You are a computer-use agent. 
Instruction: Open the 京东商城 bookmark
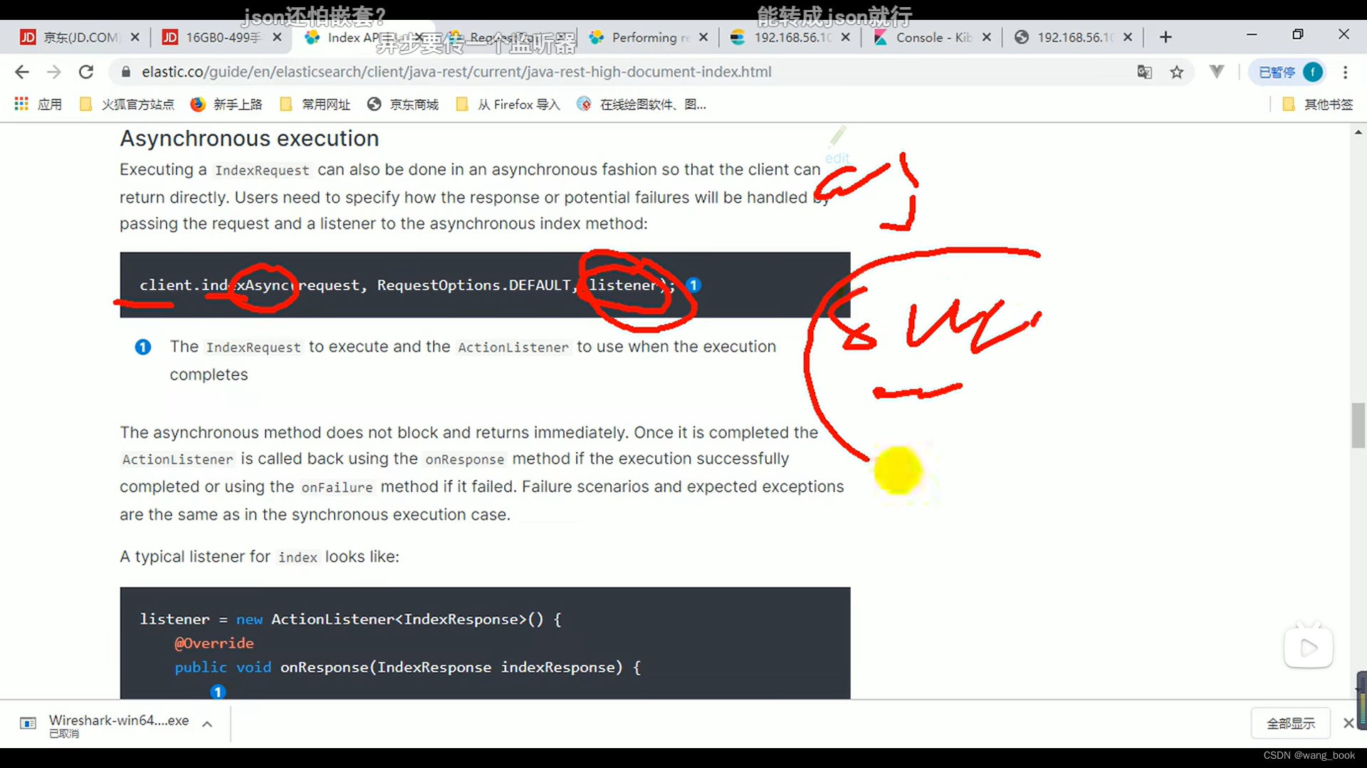(403, 105)
